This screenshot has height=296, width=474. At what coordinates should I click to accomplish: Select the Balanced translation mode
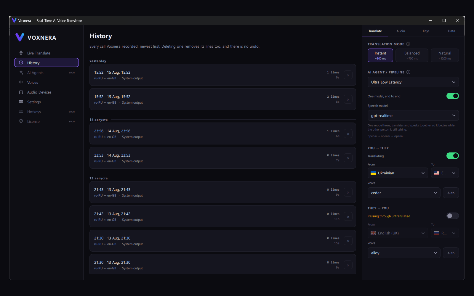412,55
